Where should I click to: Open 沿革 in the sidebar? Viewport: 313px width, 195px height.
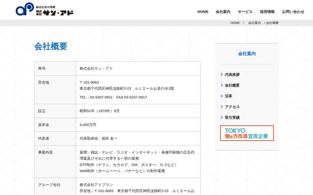228,96
